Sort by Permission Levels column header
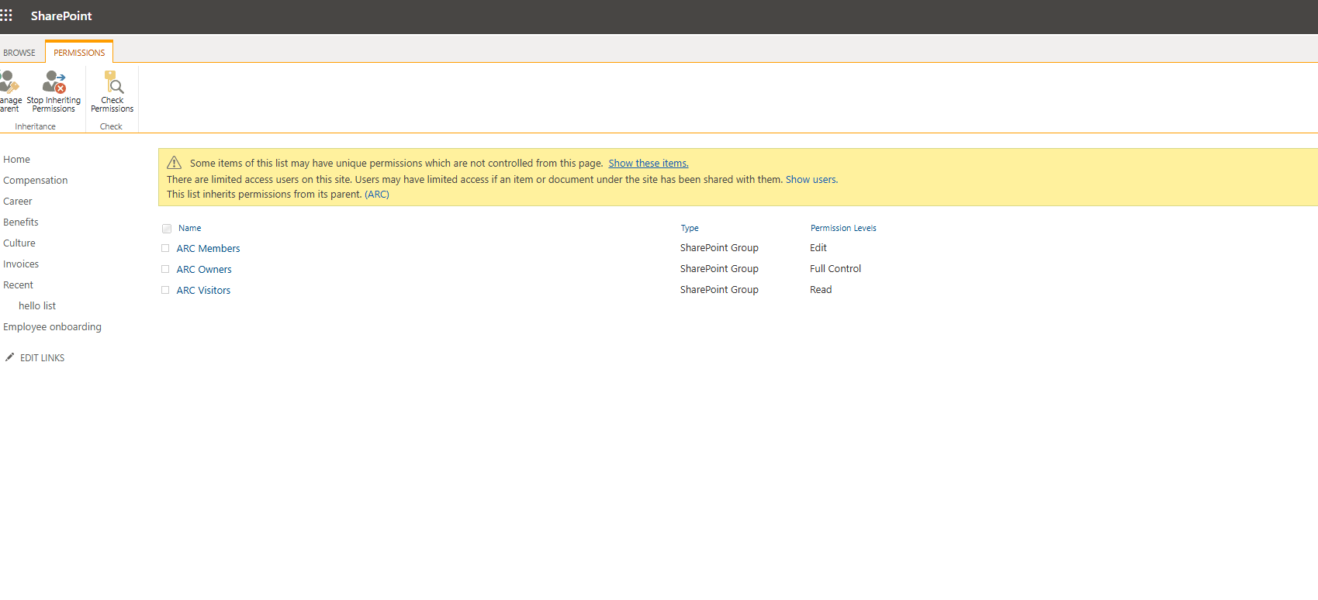This screenshot has height=600, width=1318. 843,228
